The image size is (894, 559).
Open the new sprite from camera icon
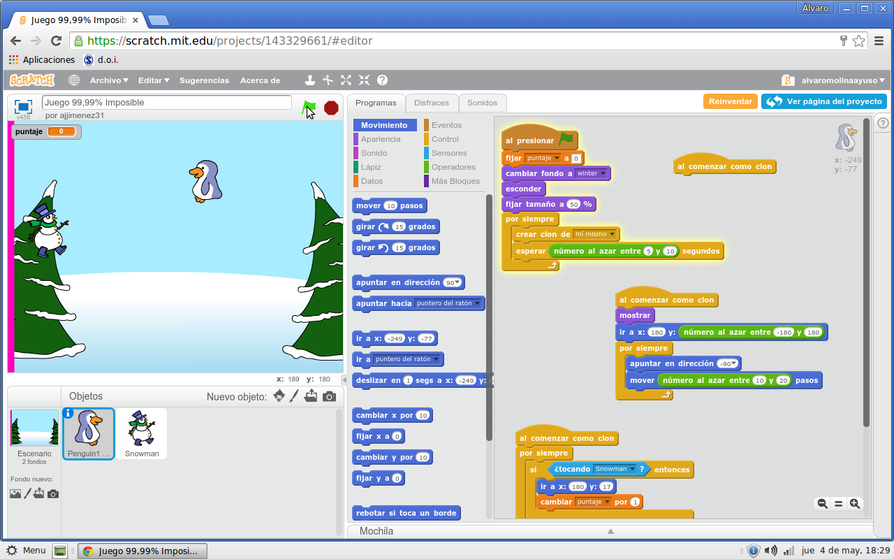(328, 396)
